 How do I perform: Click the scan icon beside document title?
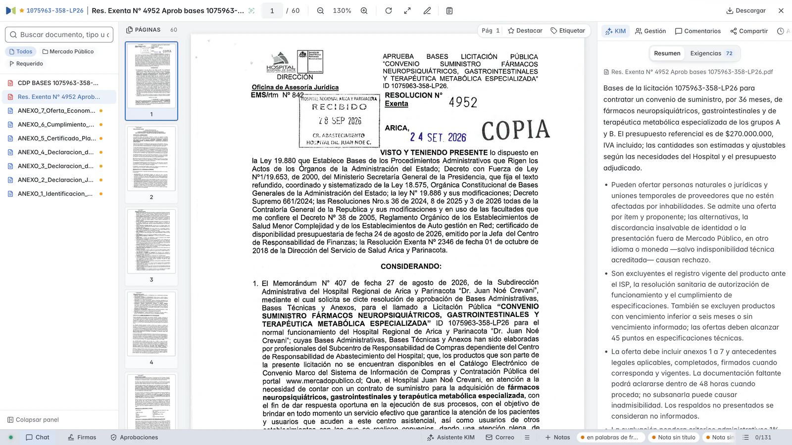click(251, 10)
